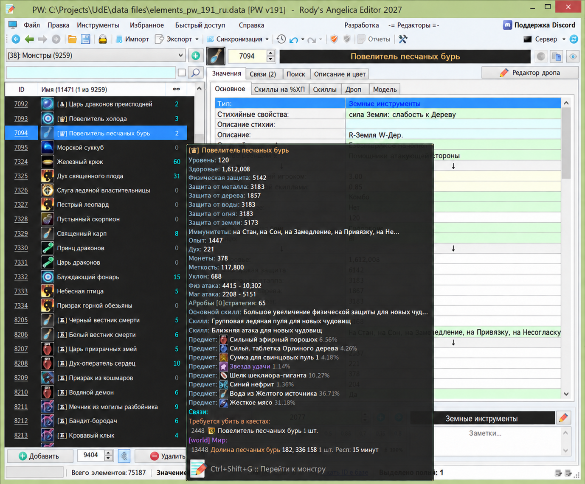Click the Редактор дропа button

tap(530, 73)
